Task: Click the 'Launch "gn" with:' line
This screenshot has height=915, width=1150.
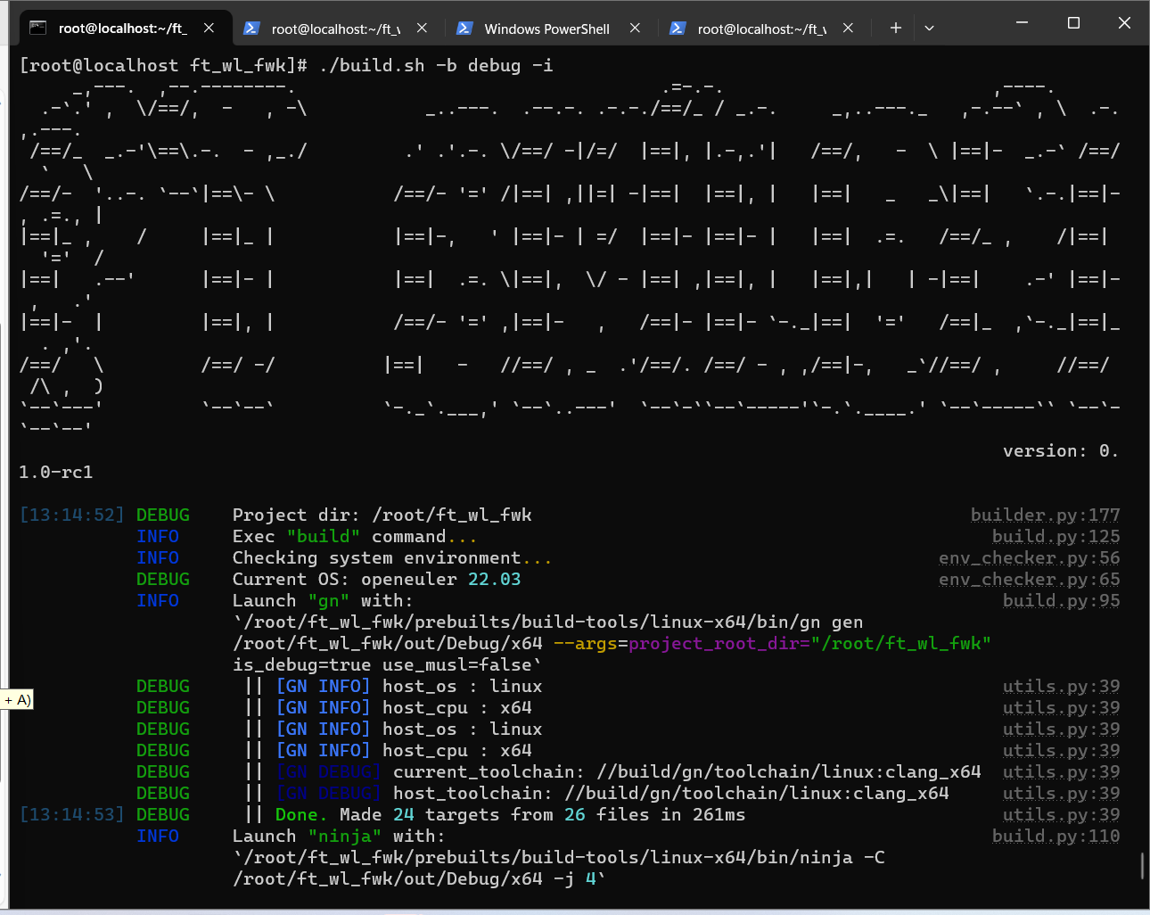Action: pyautogui.click(x=323, y=600)
